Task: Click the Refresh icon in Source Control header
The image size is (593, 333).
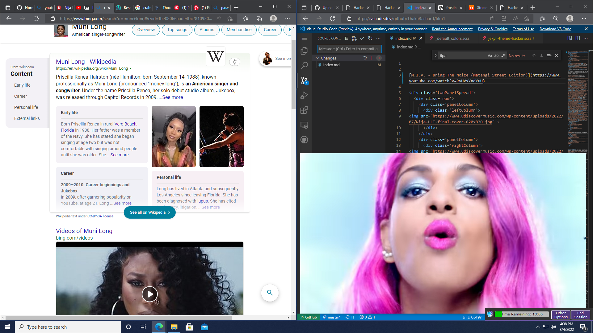Action: click(x=370, y=38)
